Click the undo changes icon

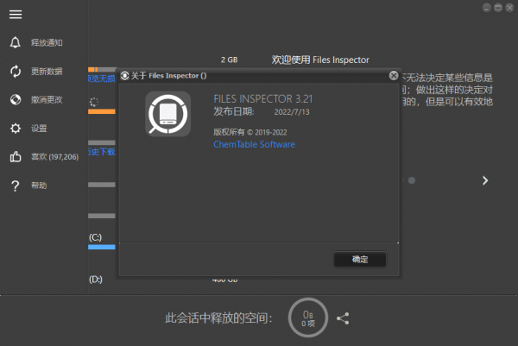[16, 99]
